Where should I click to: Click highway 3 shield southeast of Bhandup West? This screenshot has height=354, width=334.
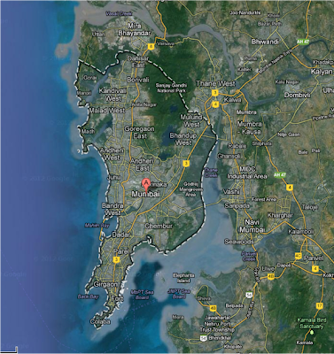(x=186, y=164)
